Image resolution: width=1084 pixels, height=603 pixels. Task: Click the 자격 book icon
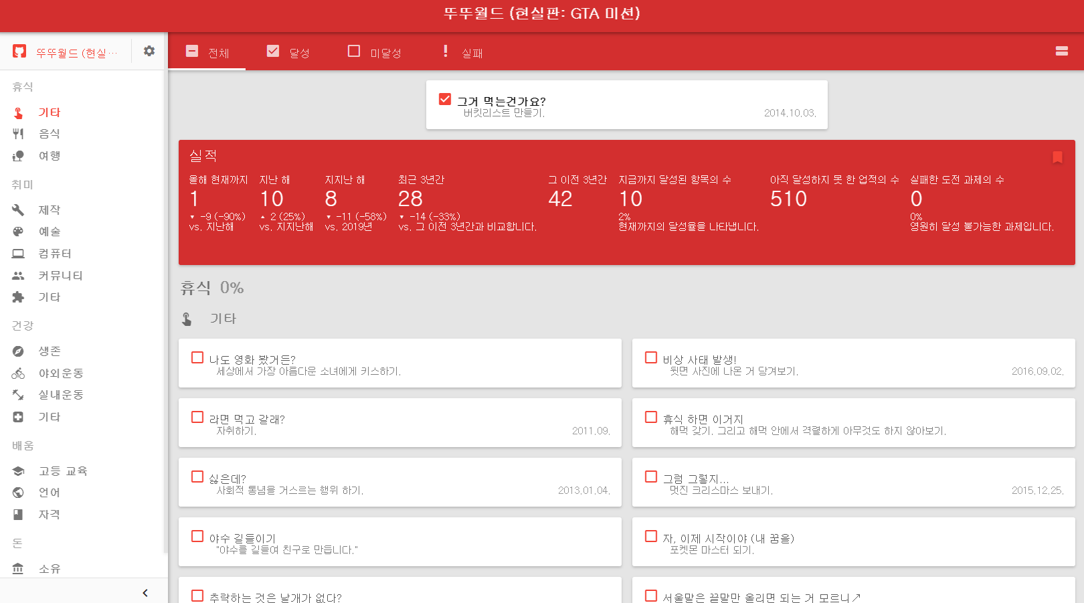tap(18, 515)
